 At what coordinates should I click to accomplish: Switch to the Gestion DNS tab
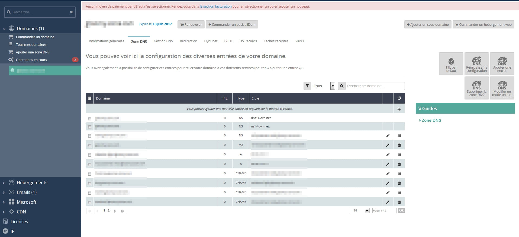[163, 41]
